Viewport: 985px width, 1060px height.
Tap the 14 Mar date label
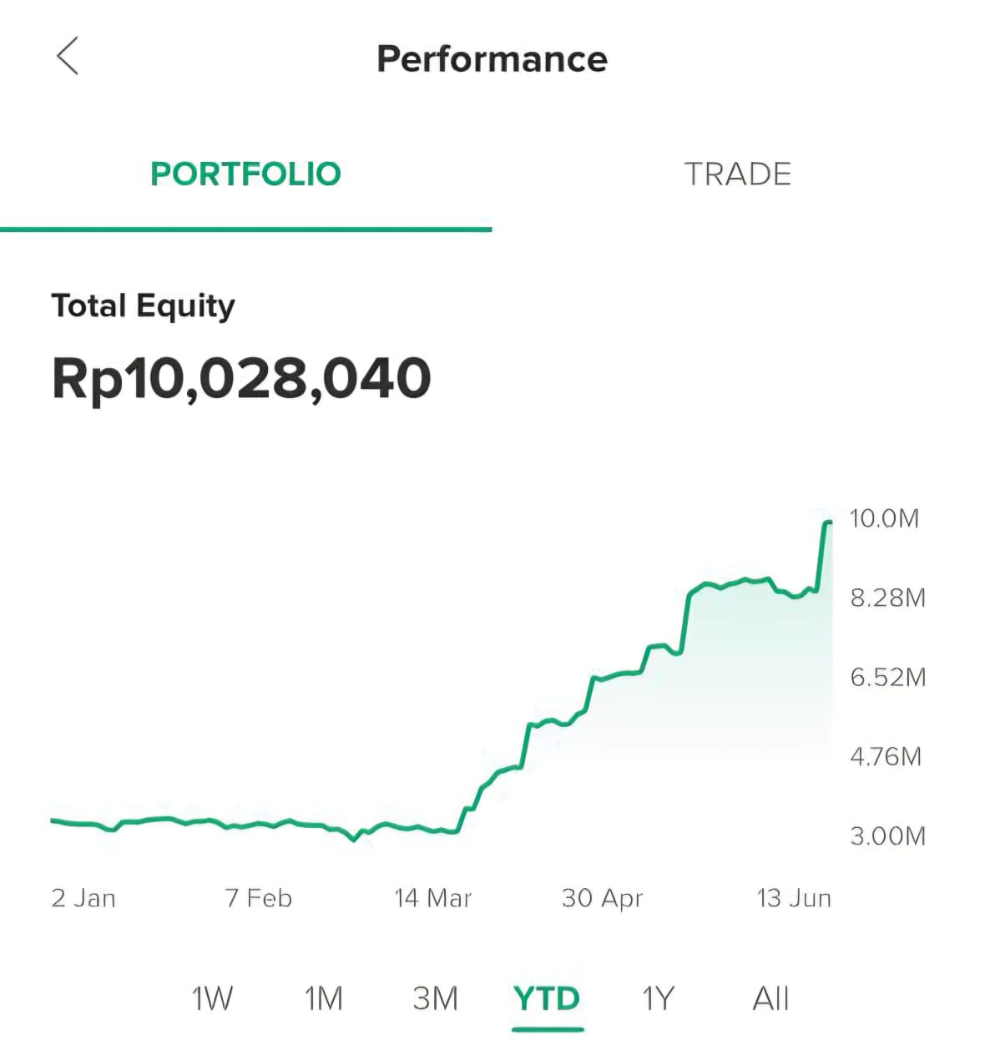pos(433,898)
